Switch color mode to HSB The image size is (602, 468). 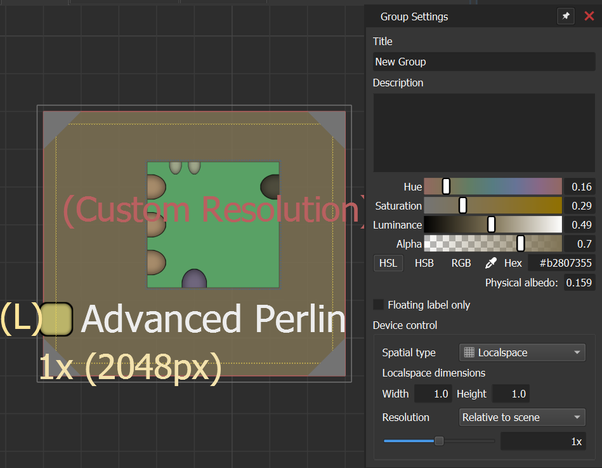pyautogui.click(x=424, y=263)
